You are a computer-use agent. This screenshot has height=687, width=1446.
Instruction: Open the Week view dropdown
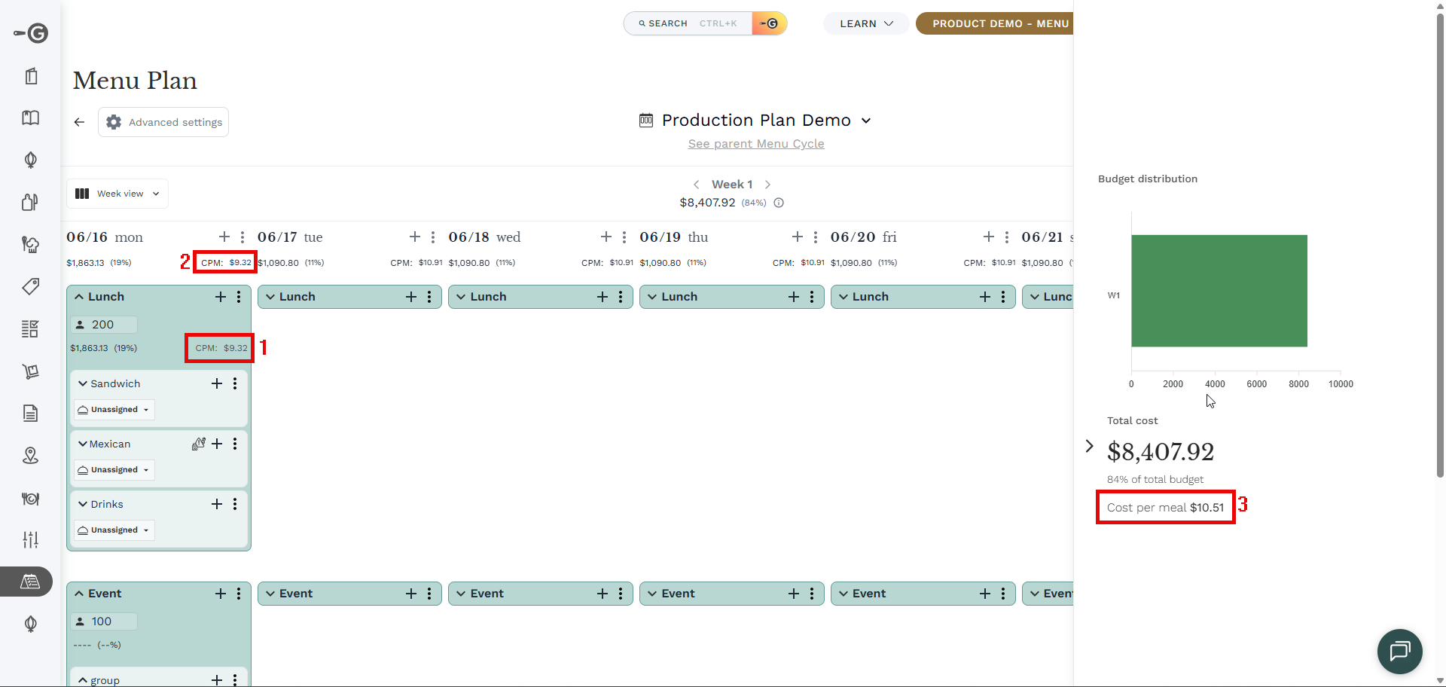(x=117, y=194)
